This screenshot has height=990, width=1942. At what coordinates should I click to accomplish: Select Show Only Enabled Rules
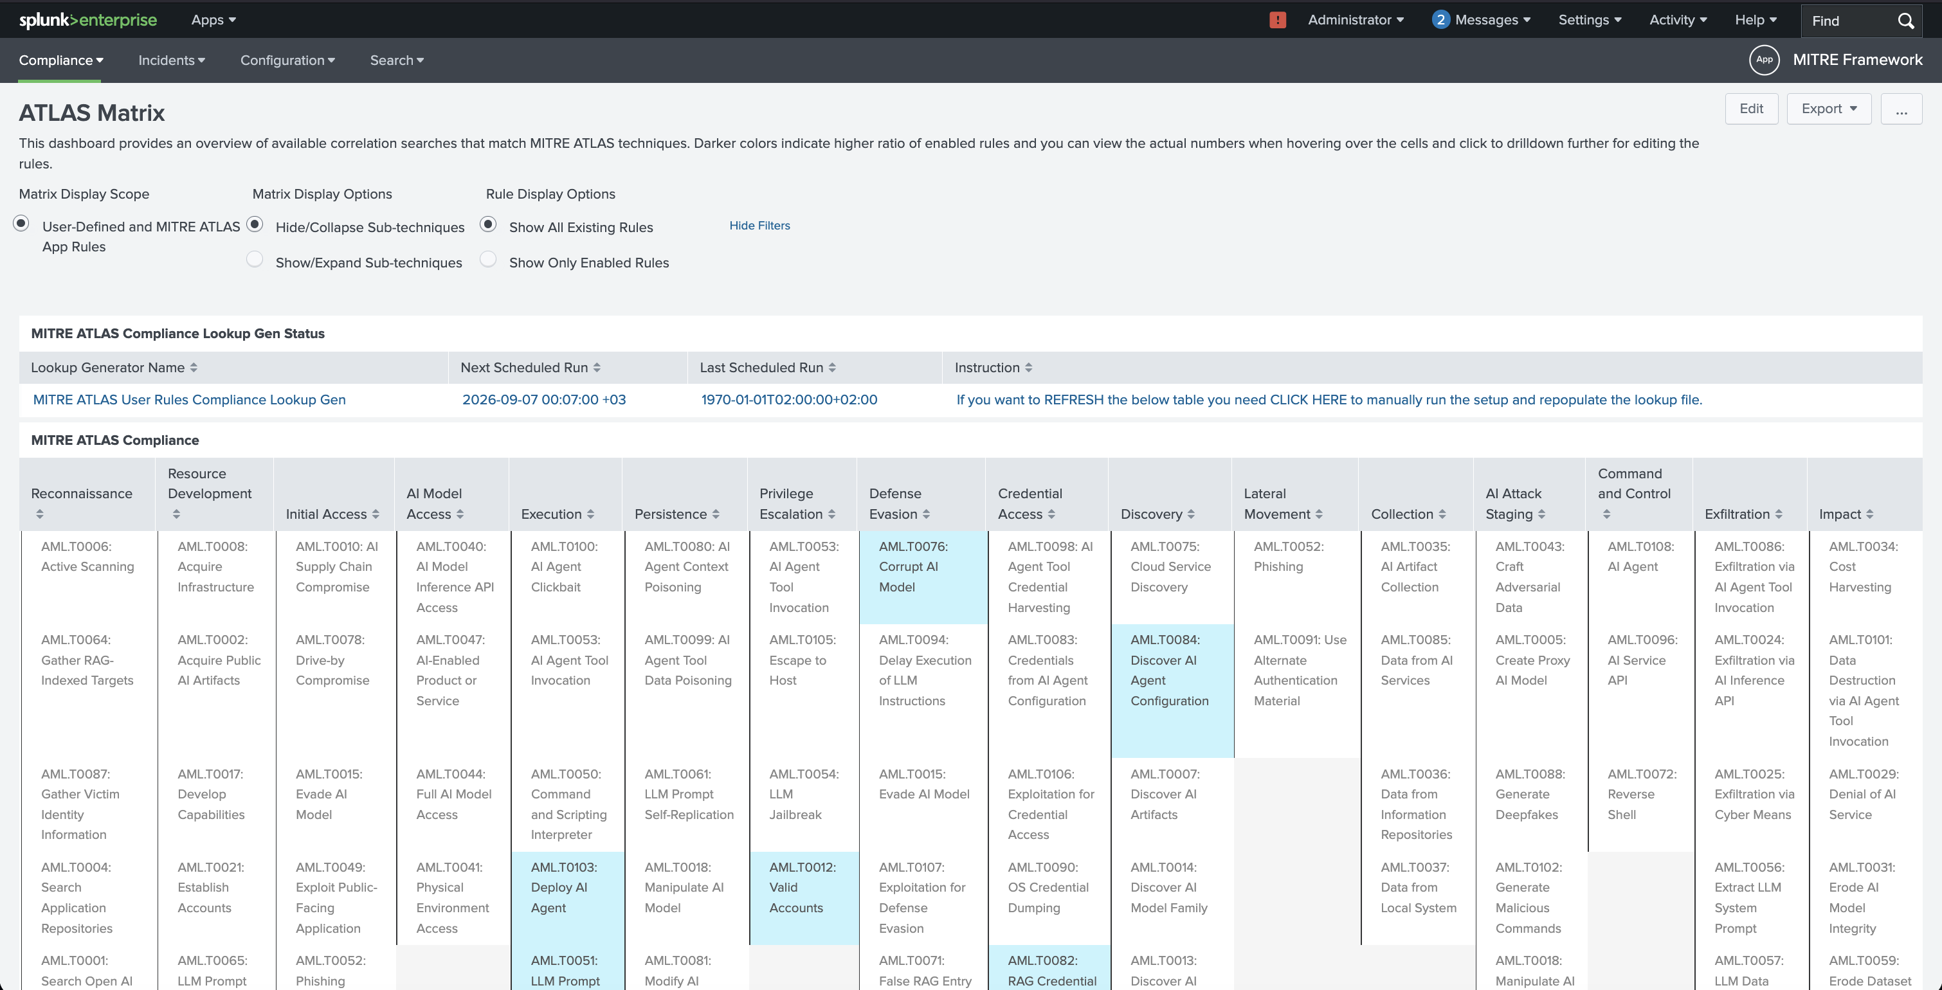tap(489, 259)
